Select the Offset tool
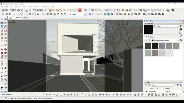 click(x=5, y=56)
